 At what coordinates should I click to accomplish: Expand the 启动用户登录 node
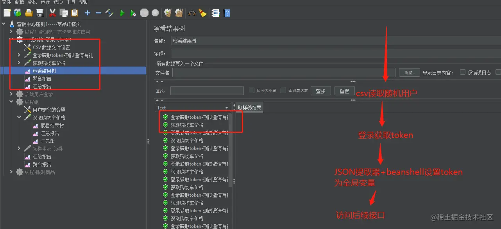point(11,94)
